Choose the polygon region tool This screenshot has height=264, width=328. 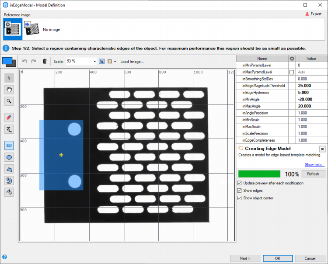[9, 169]
